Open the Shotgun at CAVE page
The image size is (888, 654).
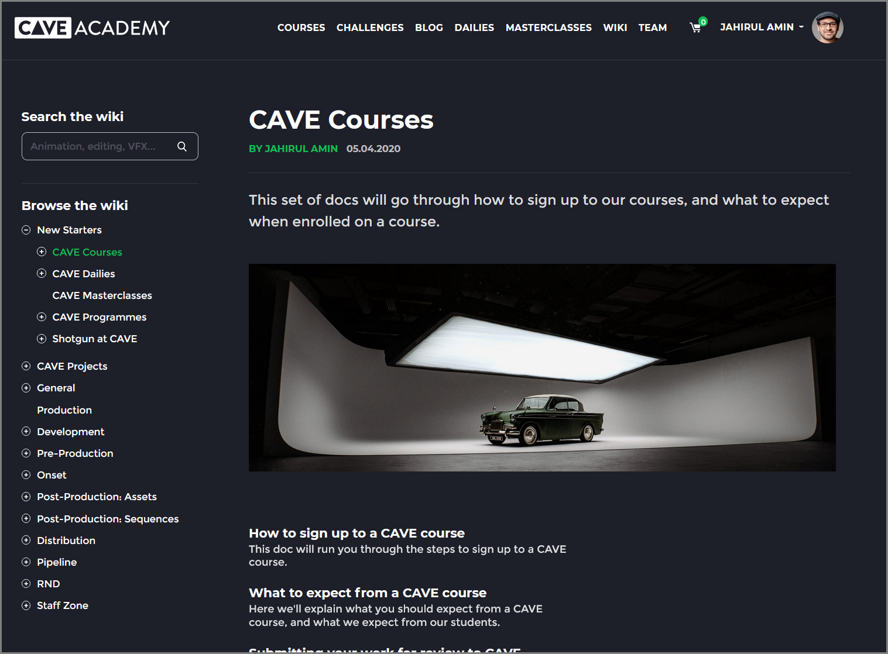tap(95, 339)
